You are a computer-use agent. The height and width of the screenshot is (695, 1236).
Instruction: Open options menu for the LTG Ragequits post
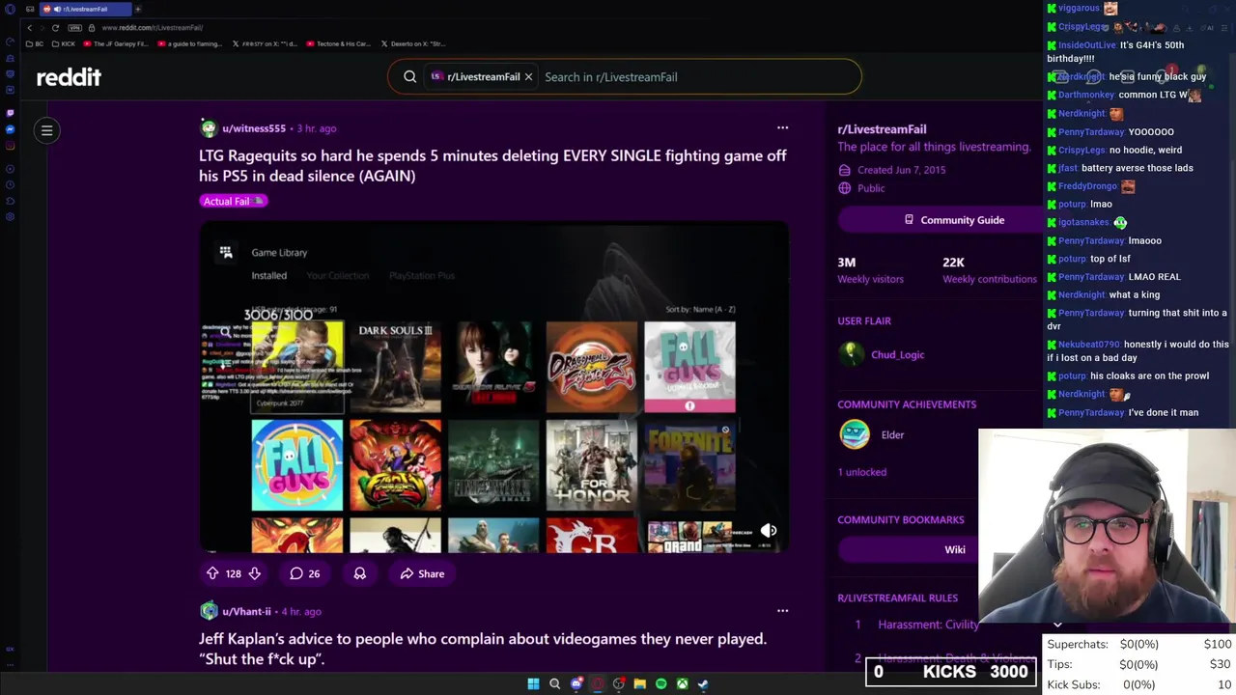tap(783, 127)
